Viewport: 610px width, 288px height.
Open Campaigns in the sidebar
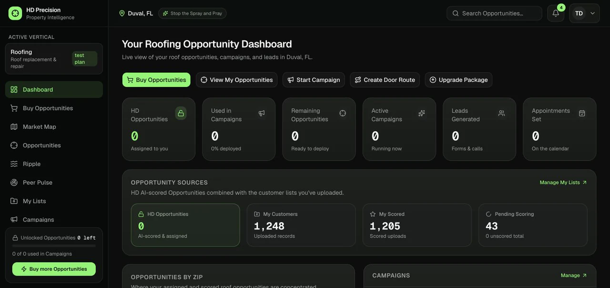point(54,220)
